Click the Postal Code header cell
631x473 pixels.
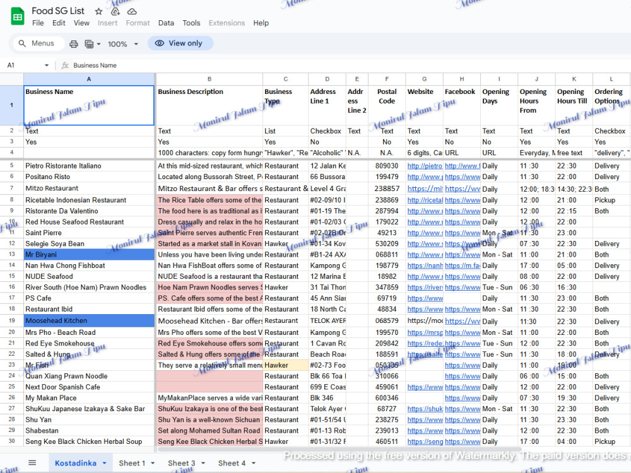coord(387,105)
